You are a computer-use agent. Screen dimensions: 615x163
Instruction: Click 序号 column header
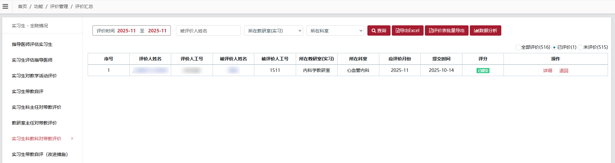pos(109,59)
